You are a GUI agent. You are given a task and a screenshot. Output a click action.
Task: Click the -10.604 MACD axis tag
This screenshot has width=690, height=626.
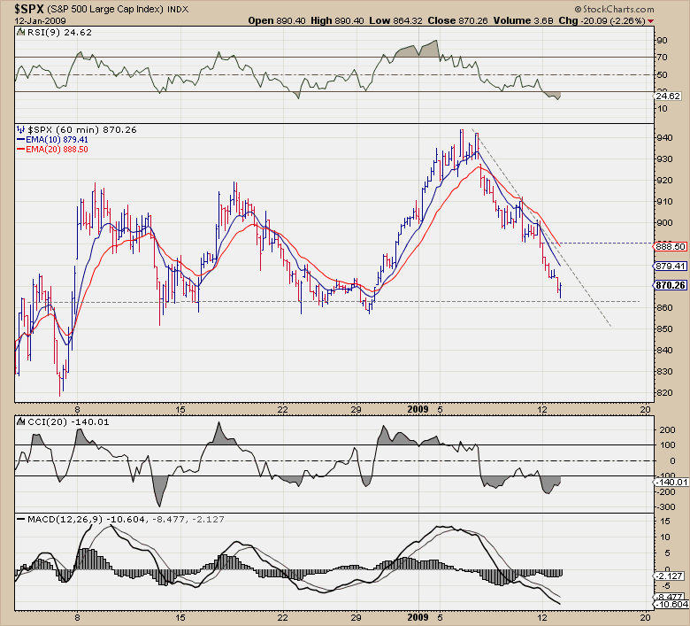tap(671, 604)
